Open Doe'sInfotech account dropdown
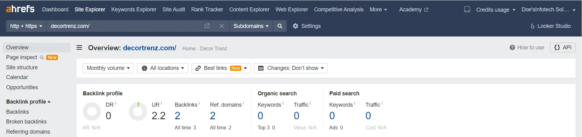The image size is (582, 137). [548, 10]
